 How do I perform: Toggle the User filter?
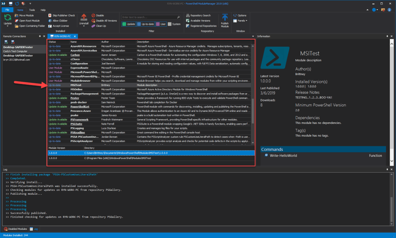click(x=161, y=24)
